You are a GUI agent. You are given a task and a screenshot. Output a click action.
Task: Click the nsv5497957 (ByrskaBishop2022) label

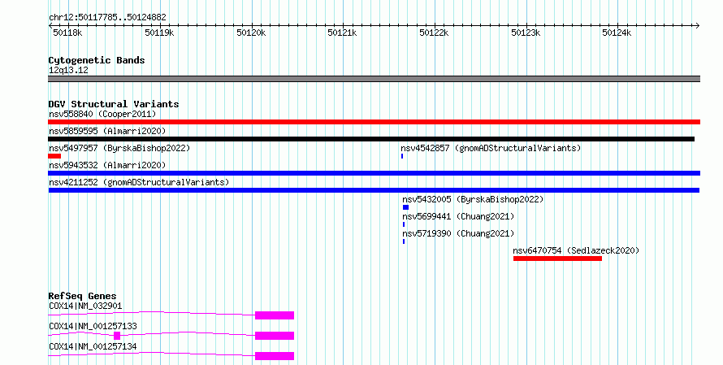tap(119, 148)
